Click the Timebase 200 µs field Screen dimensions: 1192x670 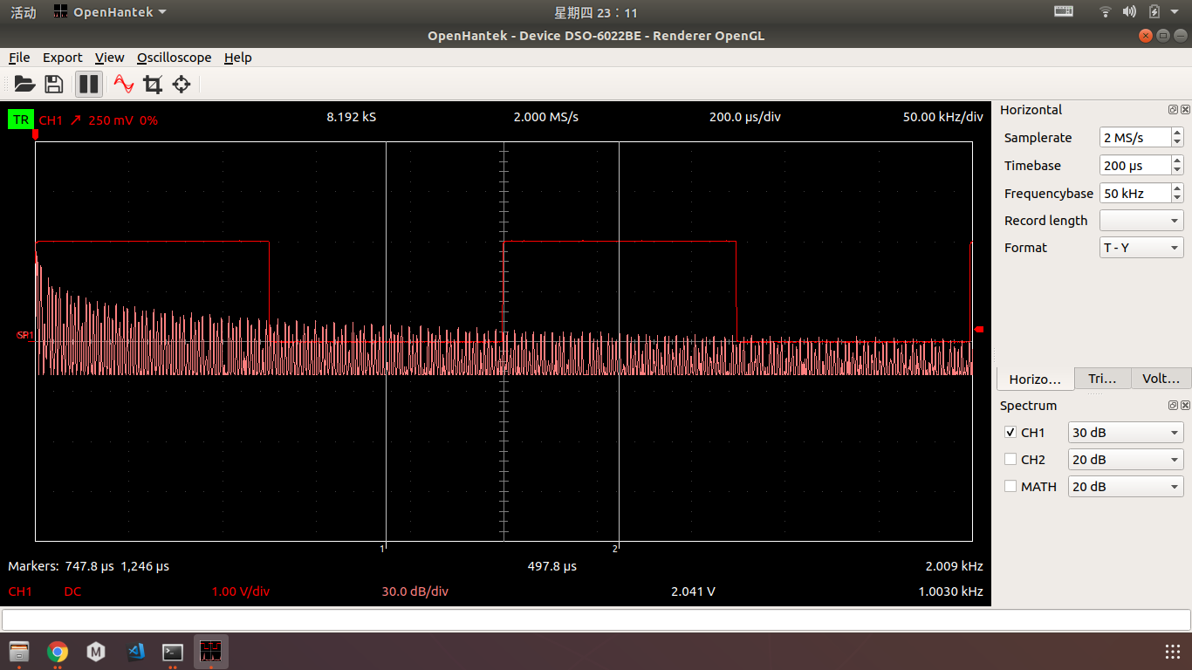click(x=1134, y=166)
